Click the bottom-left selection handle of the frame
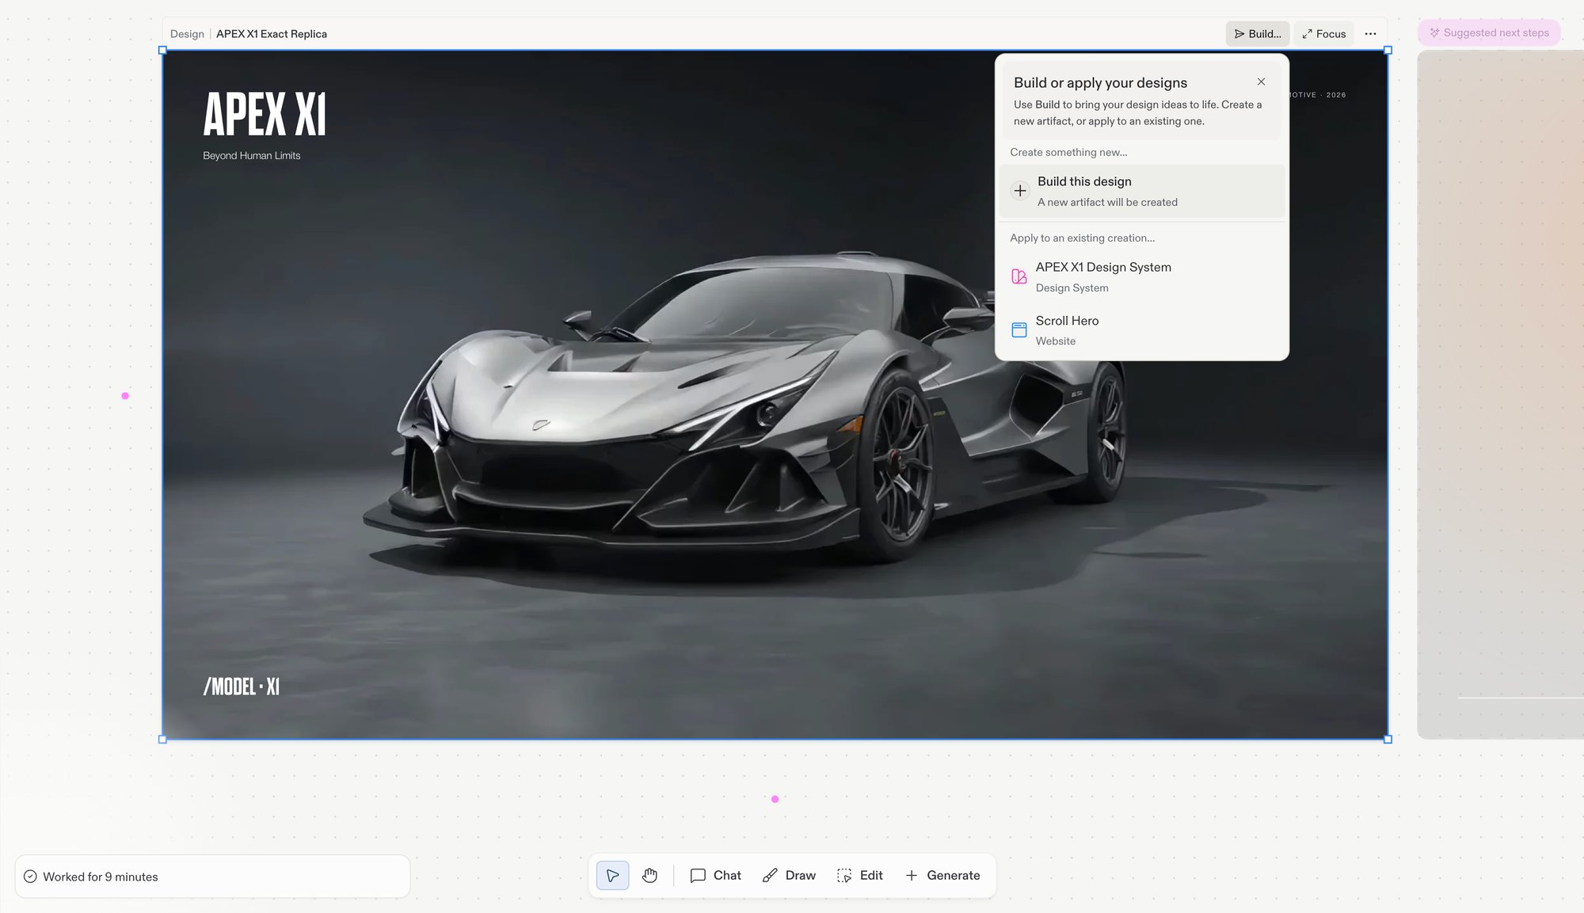This screenshot has width=1584, height=913. coord(162,739)
